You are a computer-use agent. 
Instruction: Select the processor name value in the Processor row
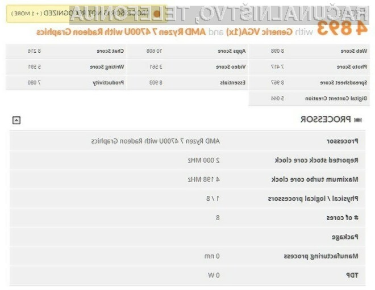tap(156, 141)
